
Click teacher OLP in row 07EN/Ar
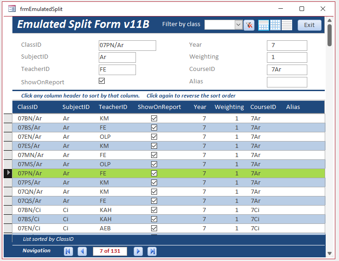[x=105, y=136]
